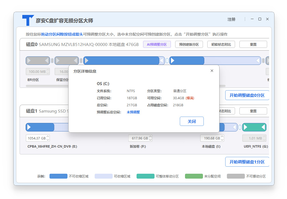Click the 可收缩区域 light legend swatch
The height and width of the screenshot is (199, 287).
coord(104,176)
